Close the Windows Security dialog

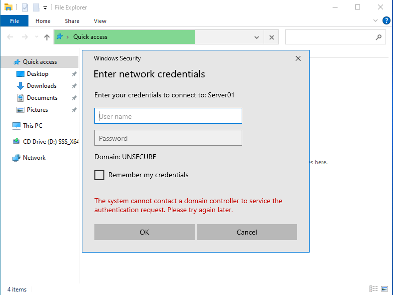[298, 58]
